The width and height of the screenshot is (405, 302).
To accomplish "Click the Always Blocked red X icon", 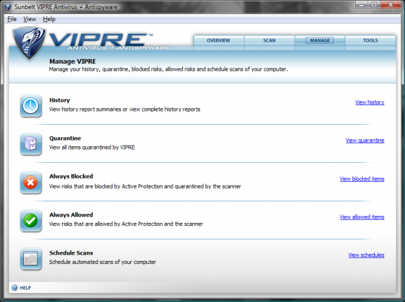I will tap(31, 182).
